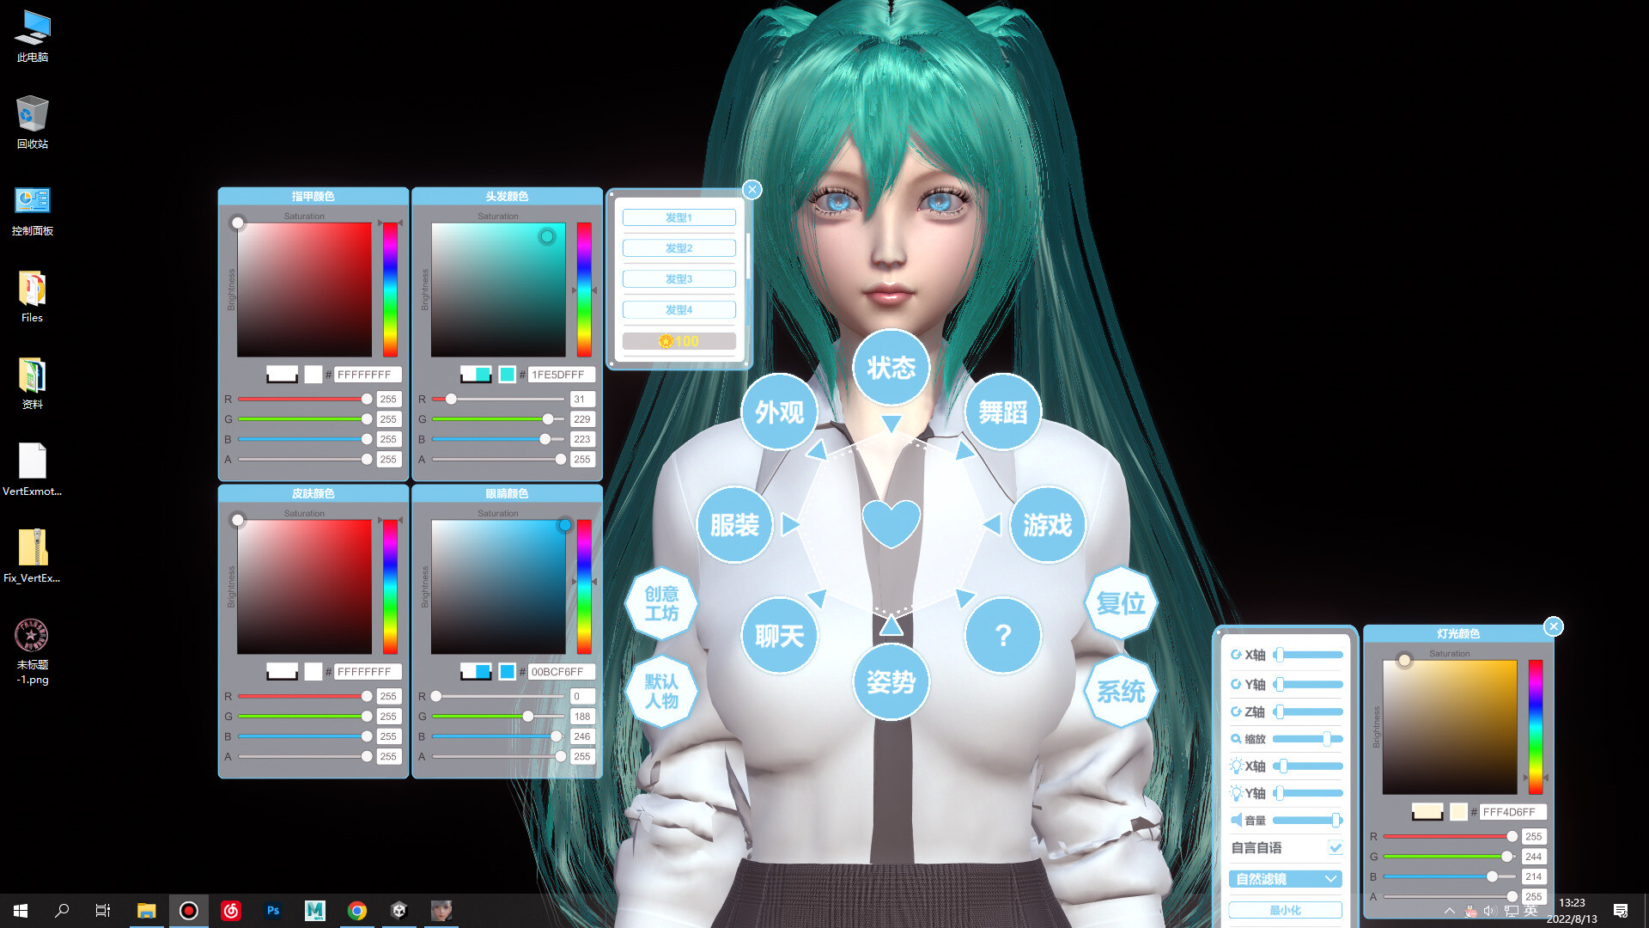The width and height of the screenshot is (1649, 928).
Task: Uncheck the 自言自语 self-talk checkbox
Action: pyautogui.click(x=1335, y=847)
